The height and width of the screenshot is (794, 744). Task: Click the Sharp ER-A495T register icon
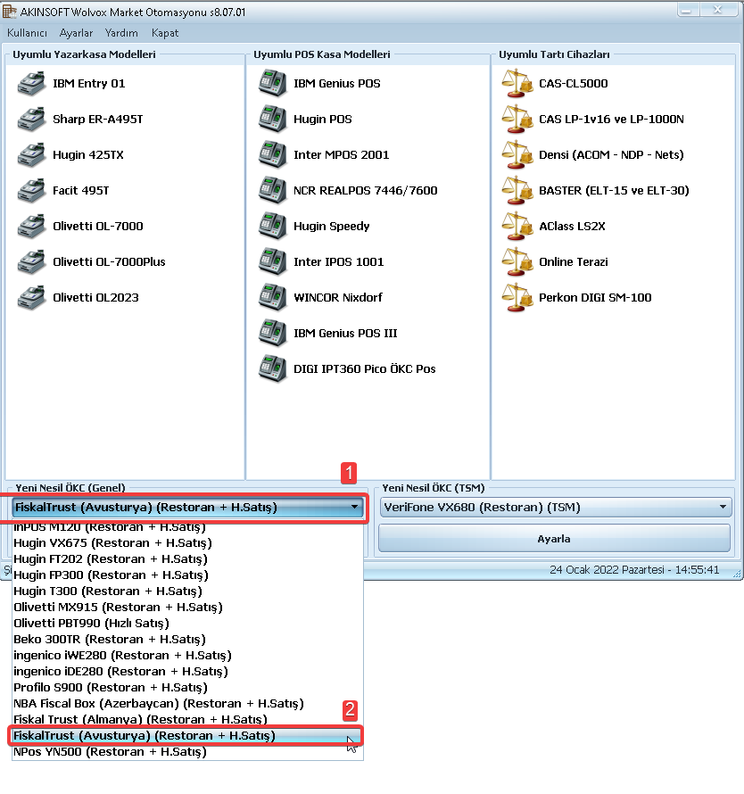click(32, 120)
